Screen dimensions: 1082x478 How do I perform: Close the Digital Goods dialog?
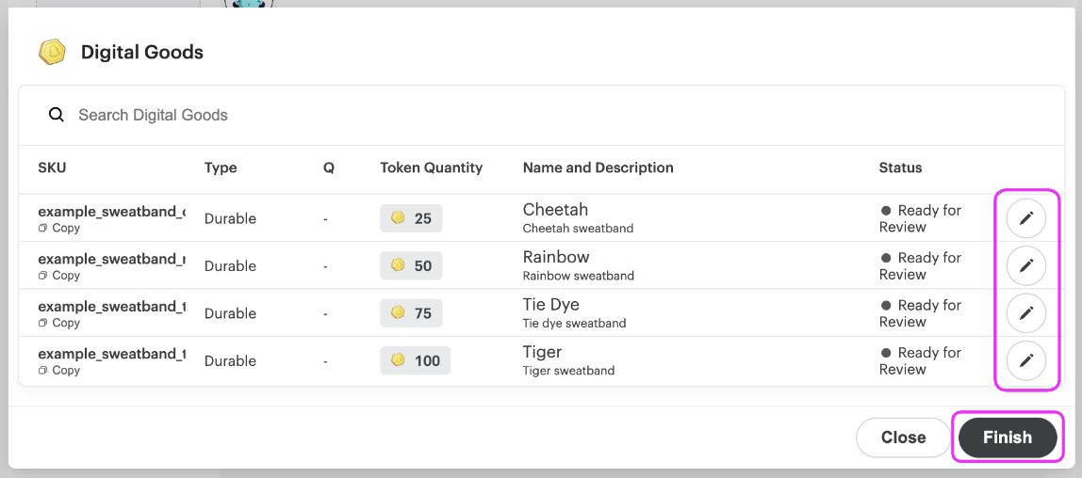(902, 438)
